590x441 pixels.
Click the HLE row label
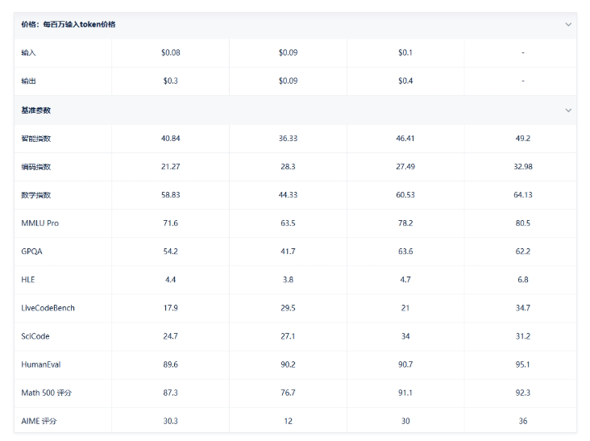pos(28,280)
